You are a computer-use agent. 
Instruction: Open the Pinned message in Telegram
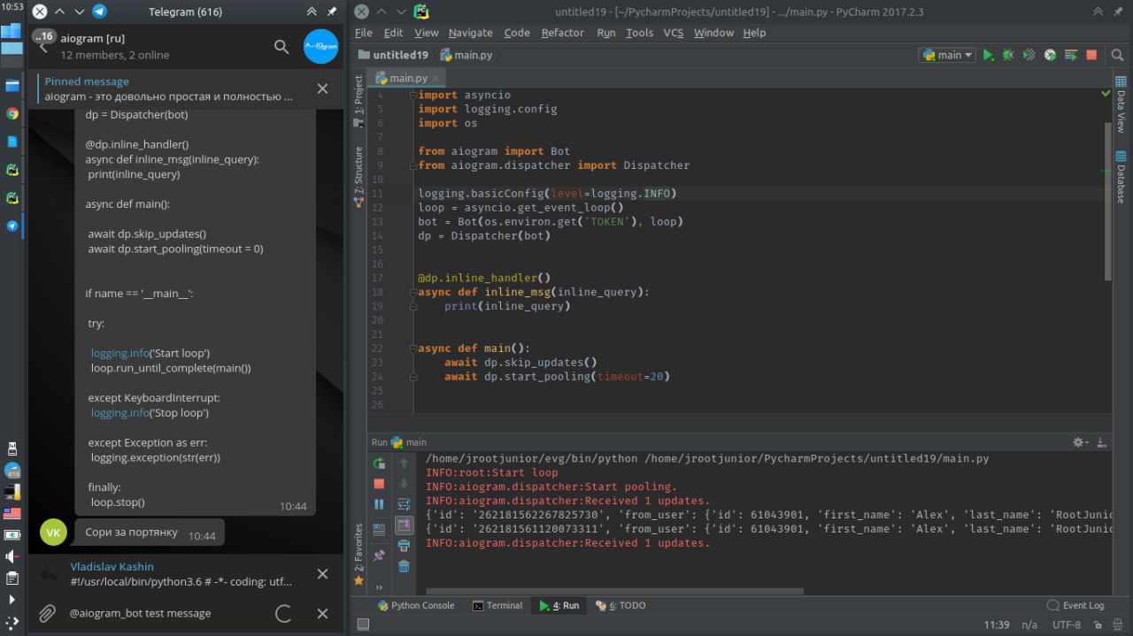(x=168, y=88)
